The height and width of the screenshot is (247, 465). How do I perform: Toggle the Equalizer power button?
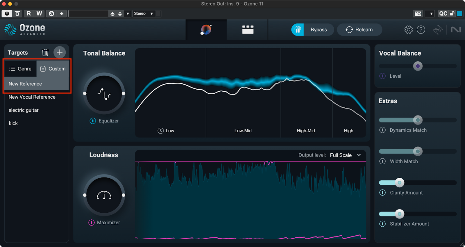pyautogui.click(x=93, y=121)
